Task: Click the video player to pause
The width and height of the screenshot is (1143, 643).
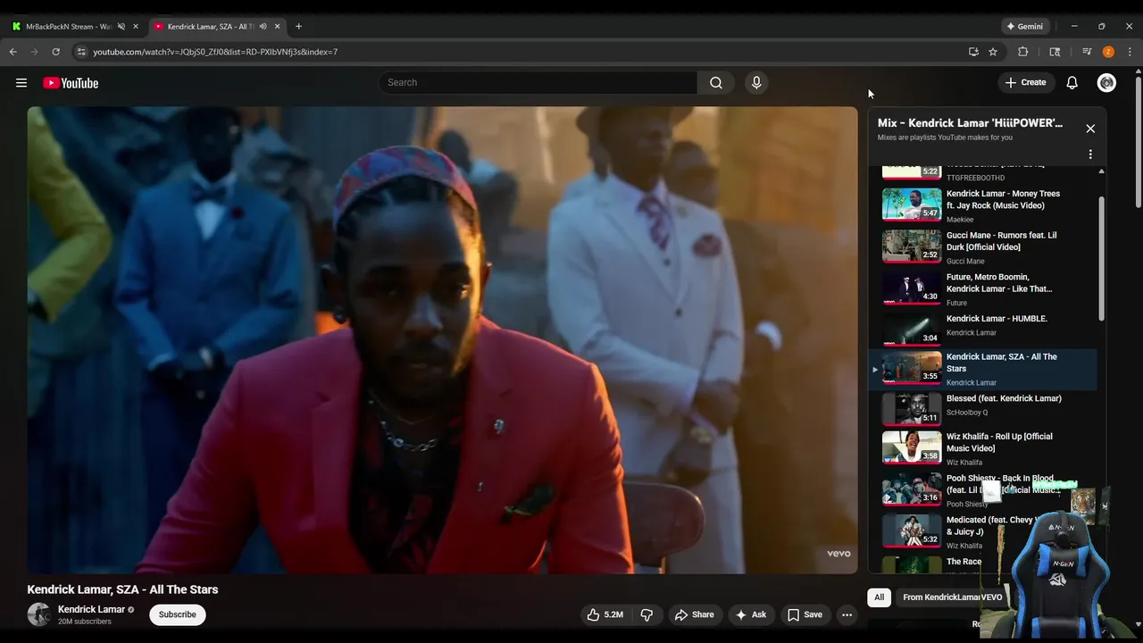Action: [x=442, y=339]
